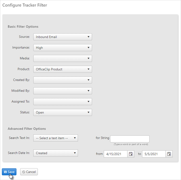Expand the Product dropdown showing OfficeClip Product
The image size is (181, 180).
(62, 69)
